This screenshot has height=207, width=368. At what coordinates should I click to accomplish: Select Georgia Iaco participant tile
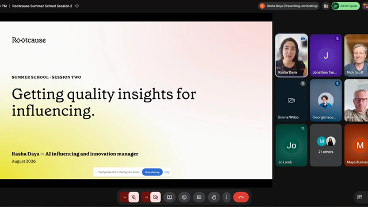click(x=326, y=100)
